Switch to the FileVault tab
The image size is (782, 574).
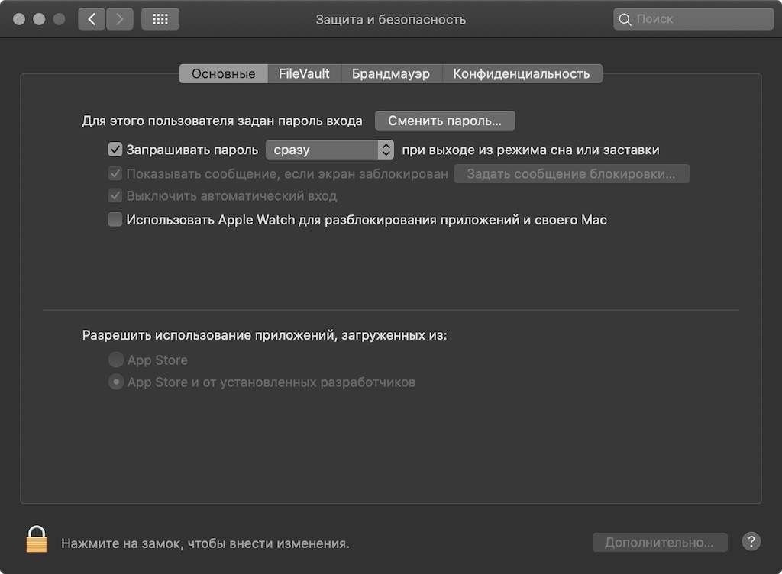(304, 74)
